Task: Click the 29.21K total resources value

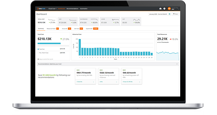Action: tap(162, 39)
